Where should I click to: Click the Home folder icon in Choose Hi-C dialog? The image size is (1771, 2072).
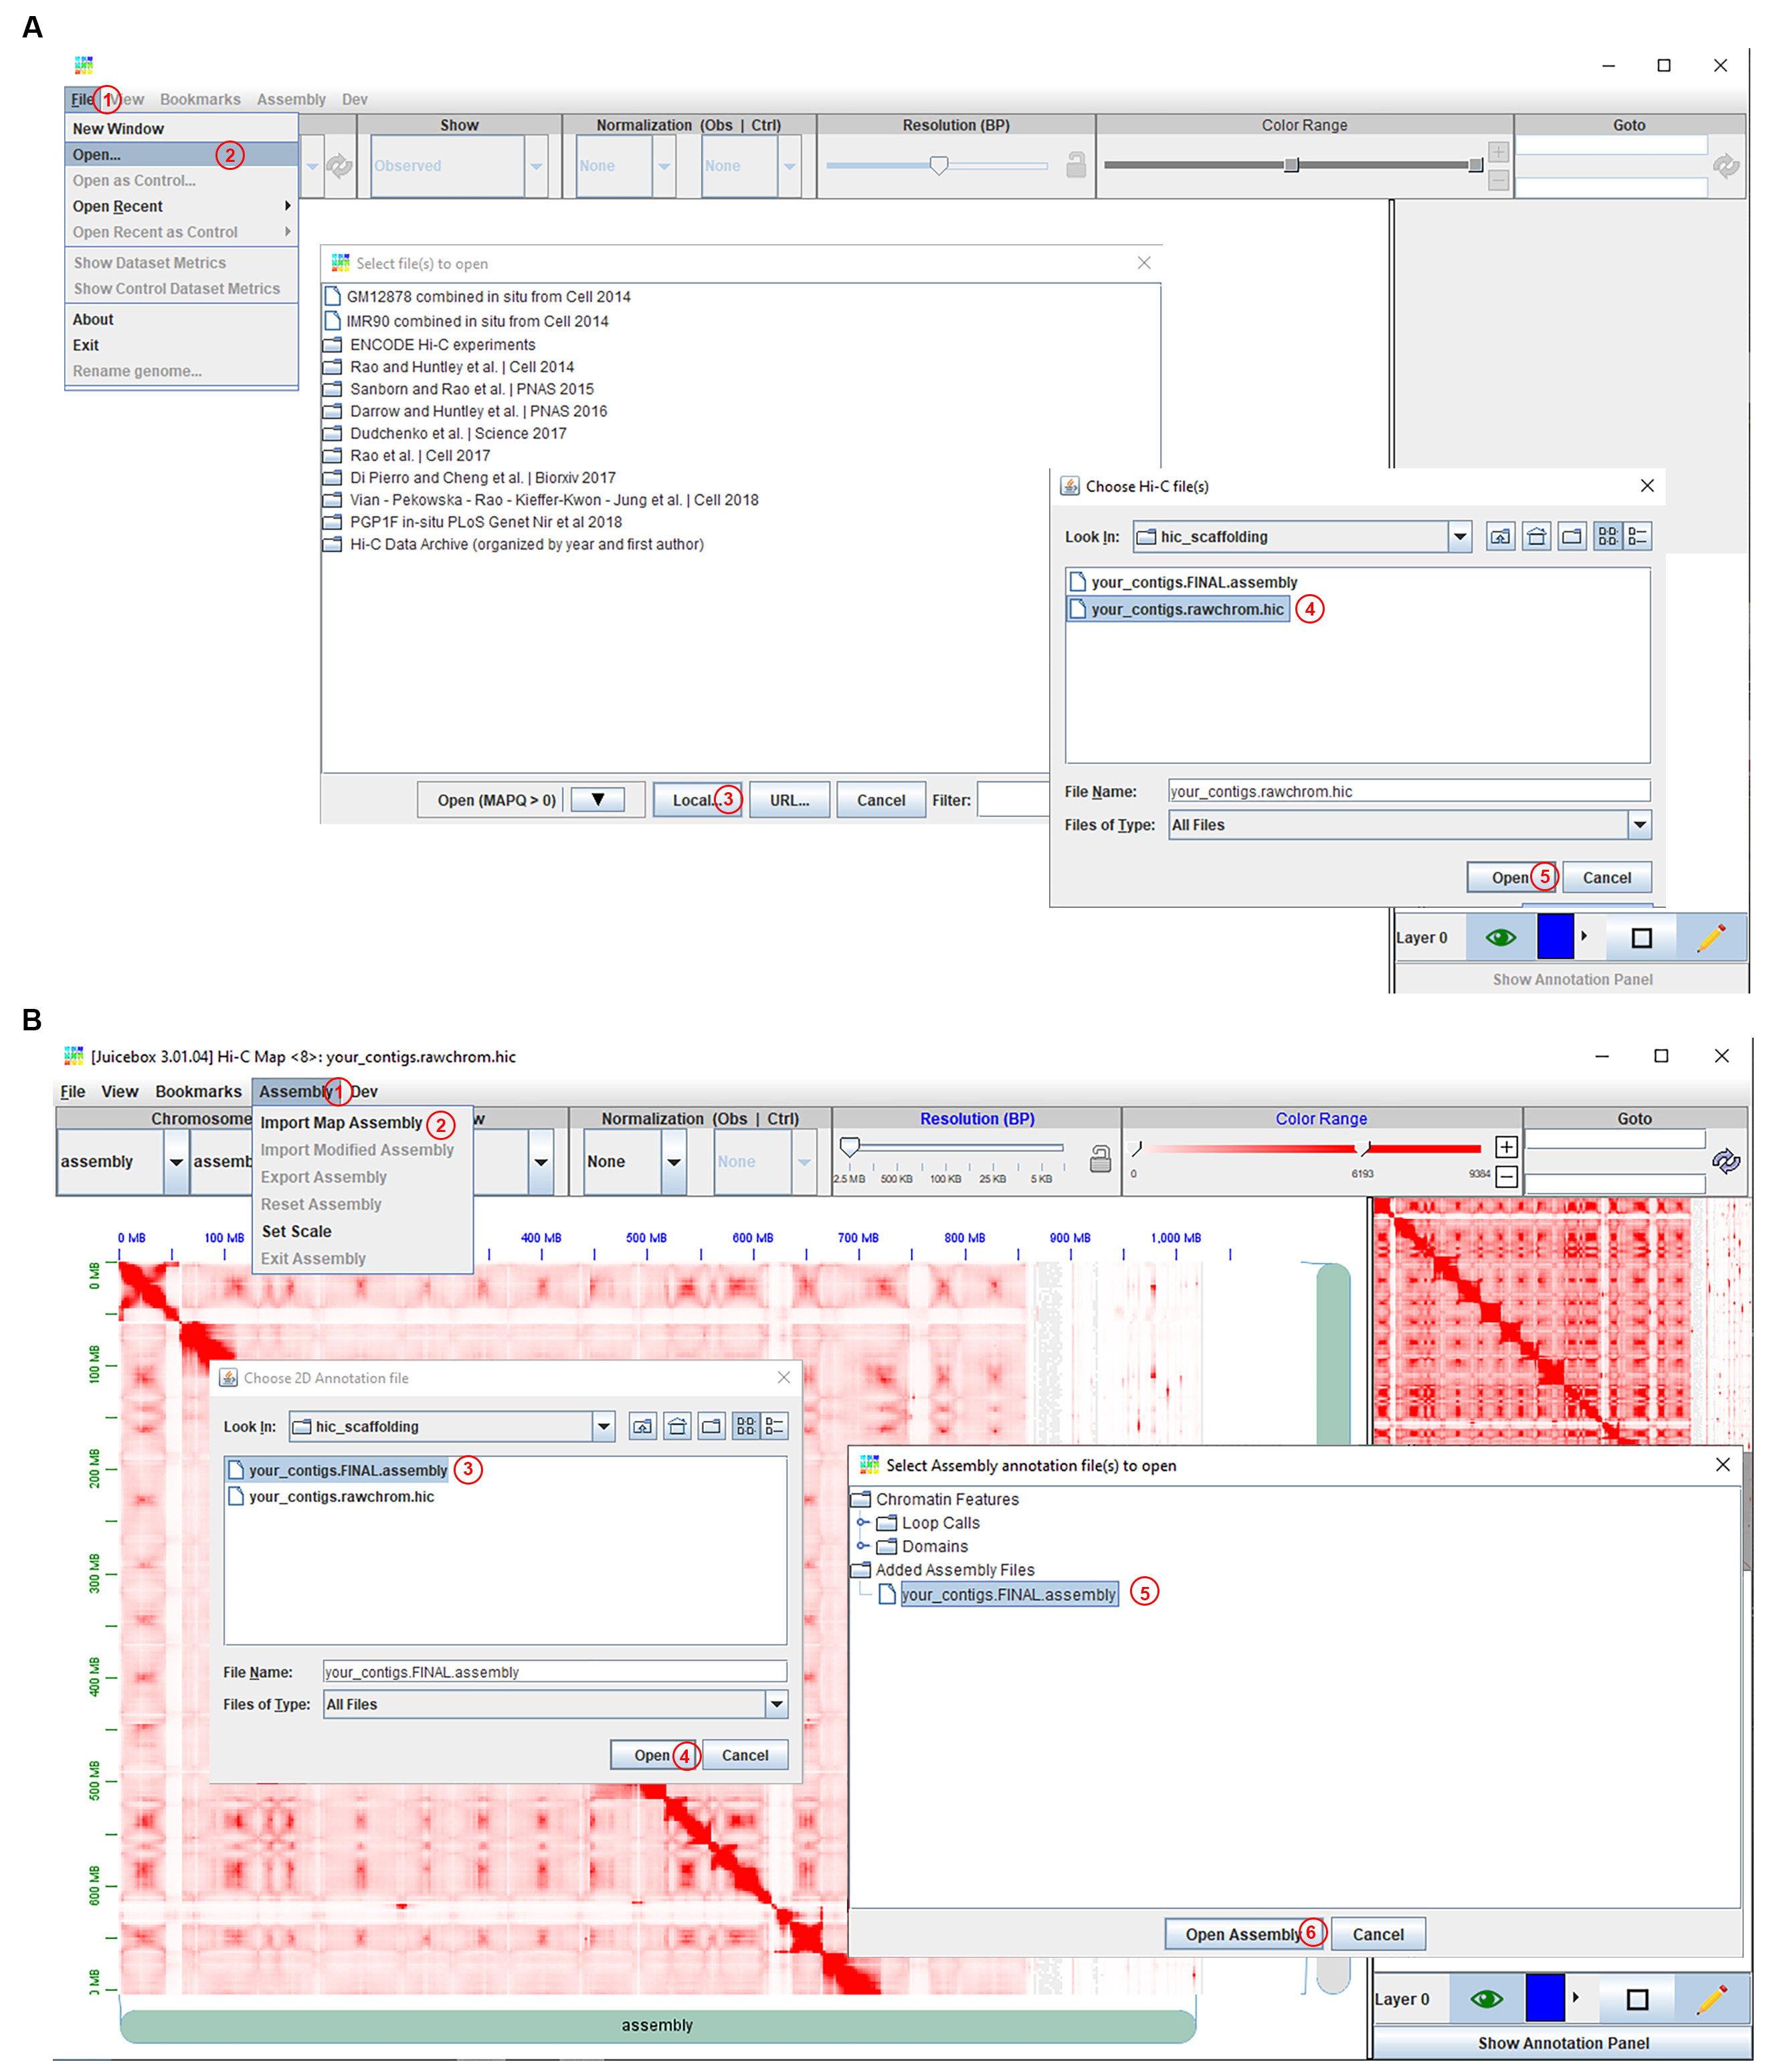coord(1536,537)
